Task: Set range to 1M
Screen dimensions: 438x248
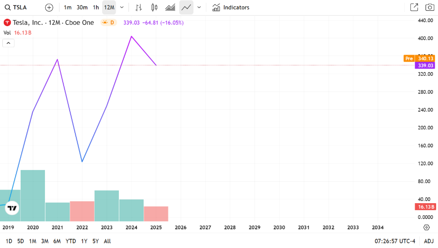Action: pos(33,241)
